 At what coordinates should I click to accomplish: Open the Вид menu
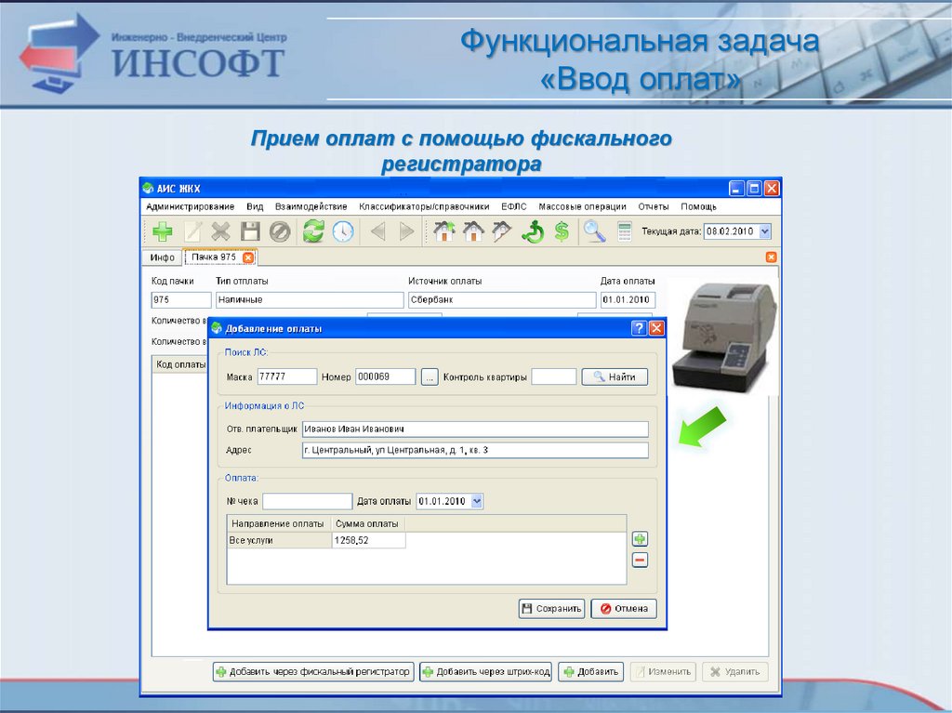coord(255,206)
